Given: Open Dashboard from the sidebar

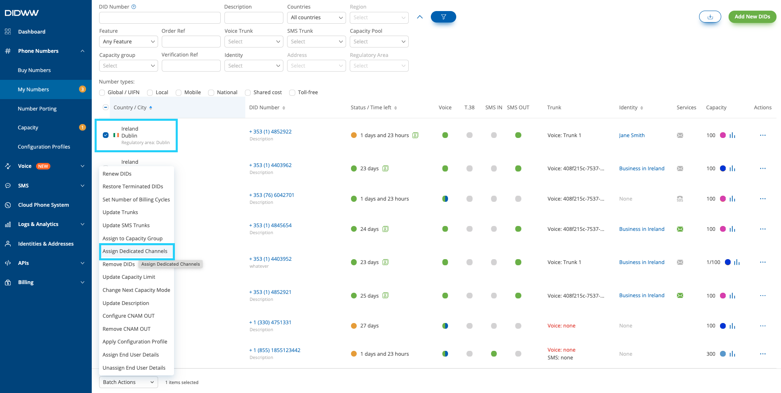Looking at the screenshot, I should [x=32, y=32].
